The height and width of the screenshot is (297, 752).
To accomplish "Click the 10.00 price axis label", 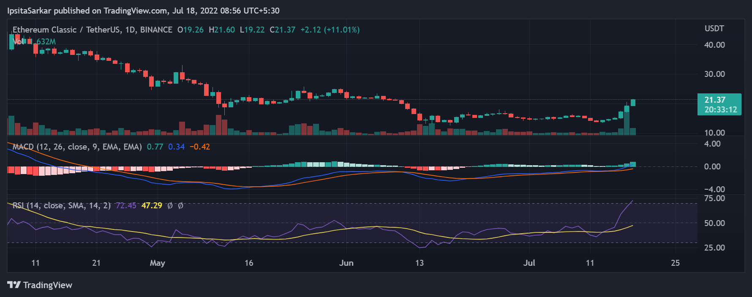I will (714, 133).
